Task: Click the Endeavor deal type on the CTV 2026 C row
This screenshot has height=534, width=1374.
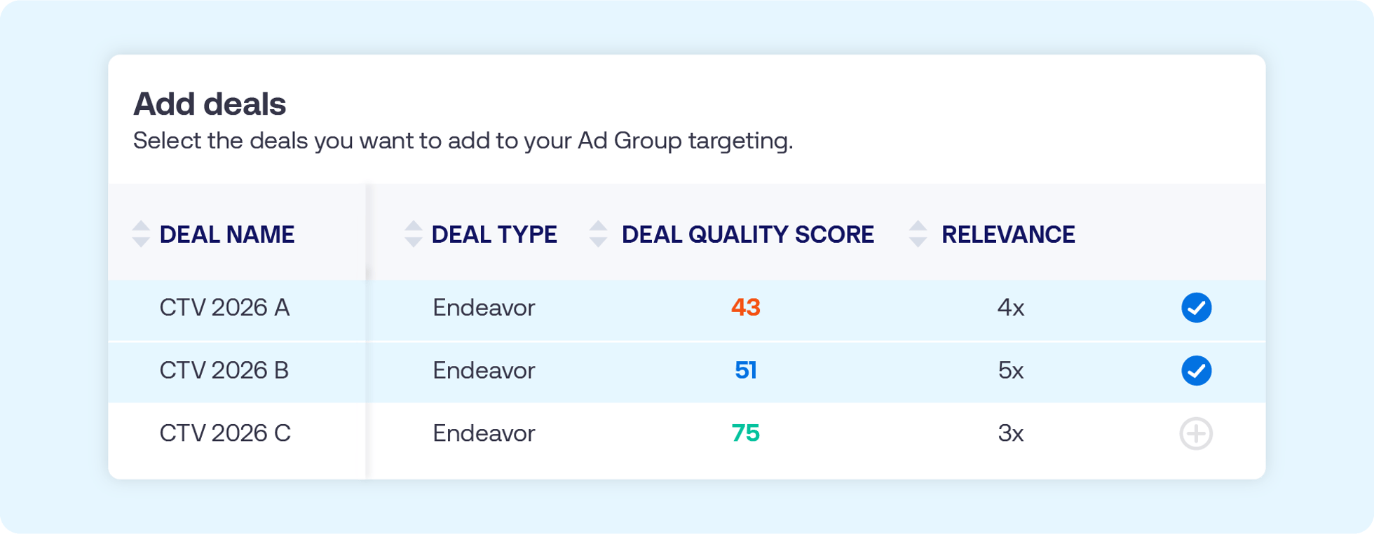Action: tap(484, 433)
